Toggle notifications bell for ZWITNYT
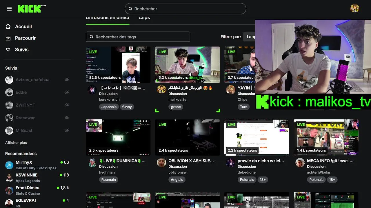371x208 pixels. coord(67,105)
